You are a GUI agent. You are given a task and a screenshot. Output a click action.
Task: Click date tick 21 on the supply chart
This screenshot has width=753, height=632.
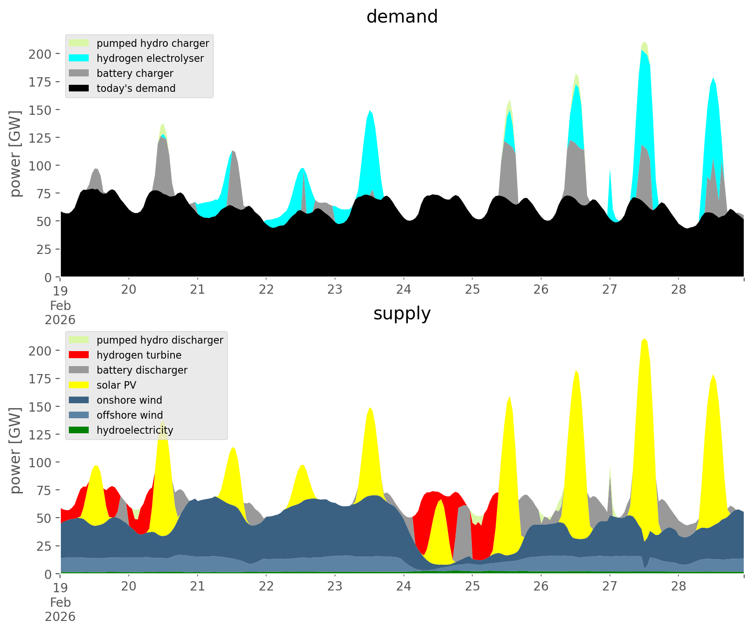coord(197,587)
